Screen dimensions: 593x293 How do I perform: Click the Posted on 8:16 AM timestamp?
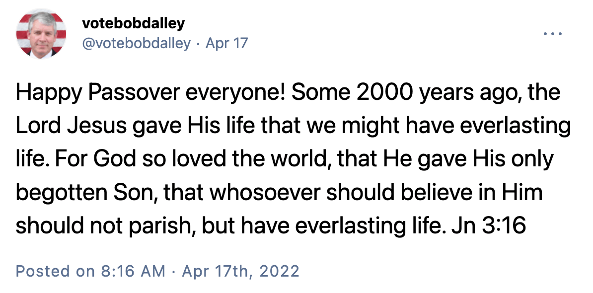90,271
